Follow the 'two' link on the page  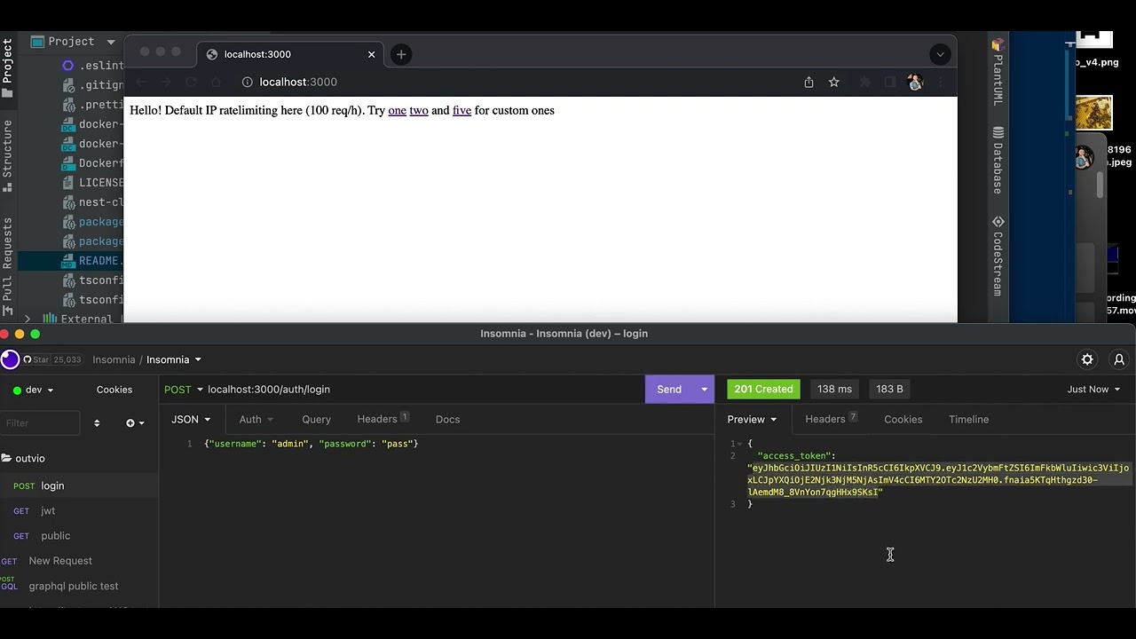click(419, 110)
